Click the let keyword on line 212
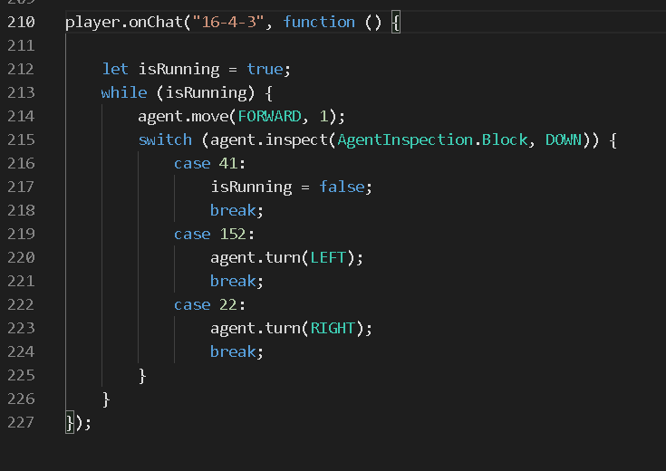 115,69
